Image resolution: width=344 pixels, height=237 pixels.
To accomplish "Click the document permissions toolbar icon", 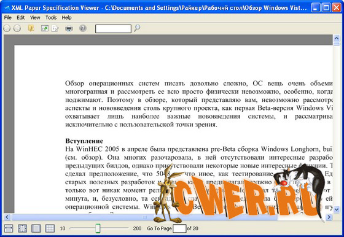I will [x=55, y=28].
